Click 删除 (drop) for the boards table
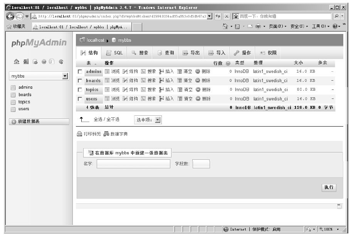The height and width of the screenshot is (235, 351). click(203, 81)
